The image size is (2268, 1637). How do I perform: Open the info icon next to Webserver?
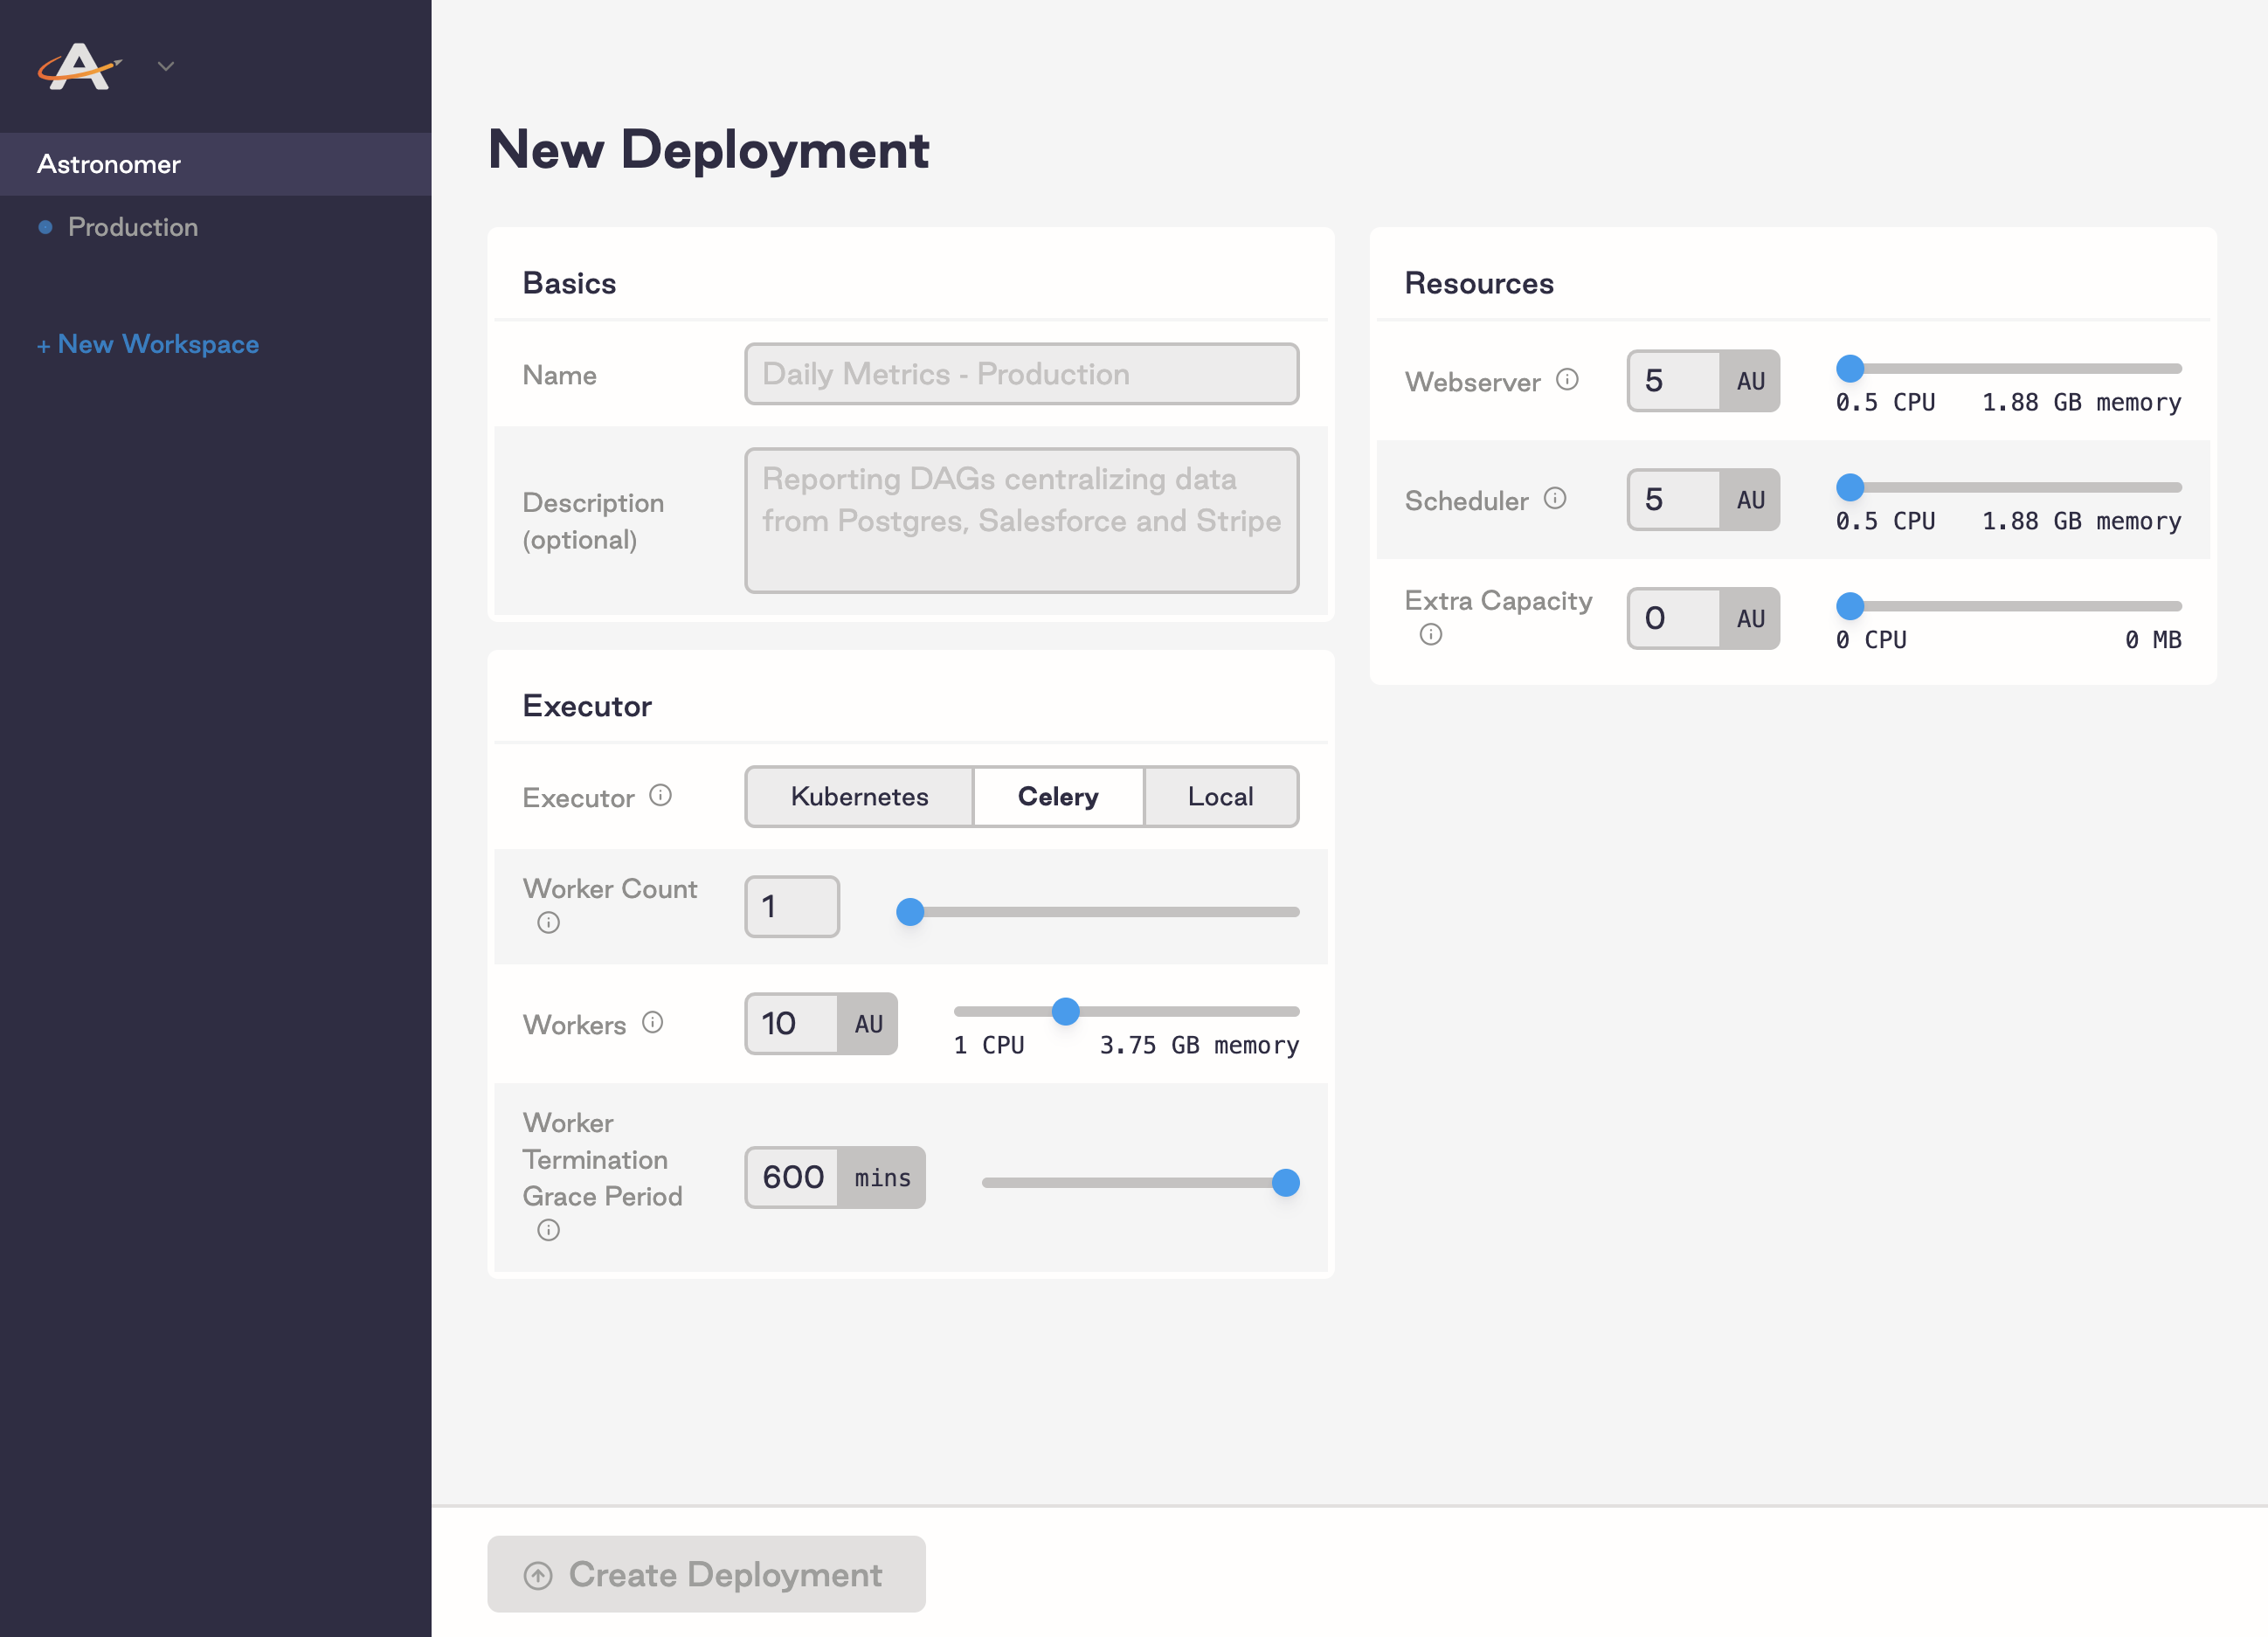tap(1567, 380)
